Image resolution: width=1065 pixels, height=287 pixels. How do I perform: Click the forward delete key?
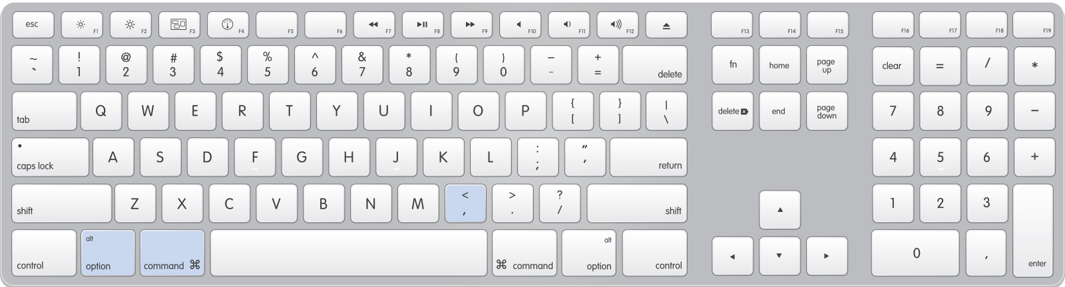(732, 111)
